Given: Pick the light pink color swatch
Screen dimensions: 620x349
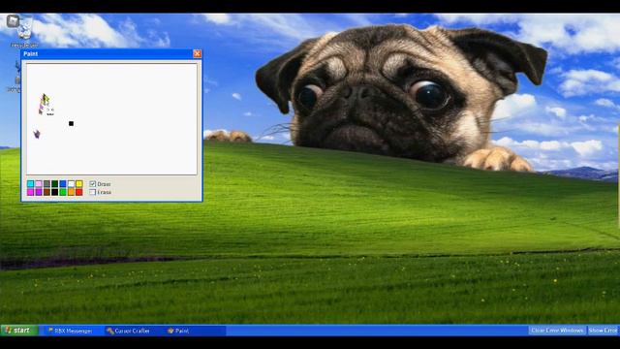Looking at the screenshot, I should tap(39, 184).
